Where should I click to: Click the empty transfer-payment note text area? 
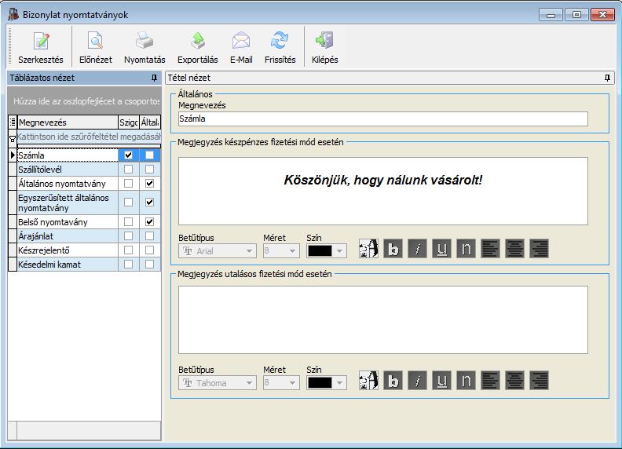[x=383, y=319]
